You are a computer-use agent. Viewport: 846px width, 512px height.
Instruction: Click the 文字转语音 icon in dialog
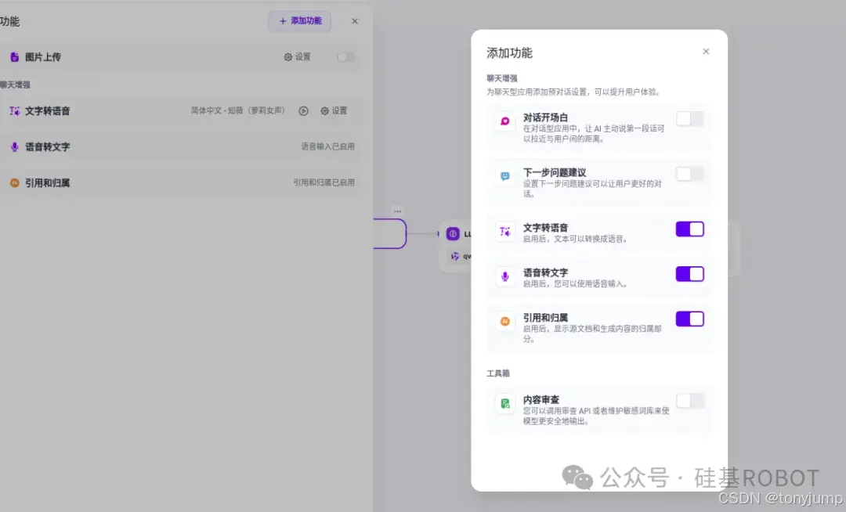coord(505,232)
